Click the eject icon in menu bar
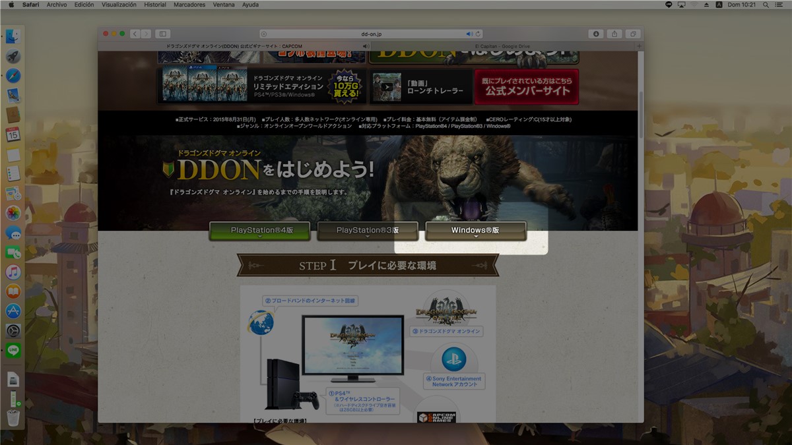 pyautogui.click(x=707, y=5)
